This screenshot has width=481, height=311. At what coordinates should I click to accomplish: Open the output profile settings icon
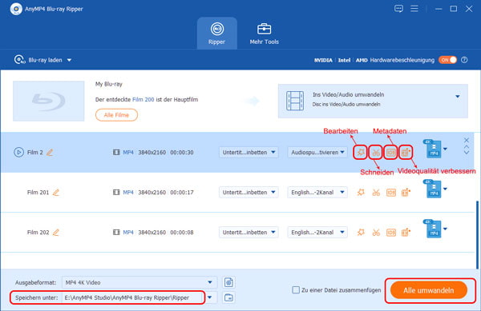click(x=228, y=282)
